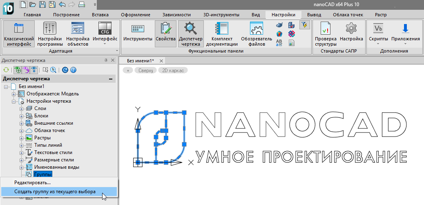This screenshot has width=424, height=205.
Task: Expand the Типы линий node
Action: tap(22, 145)
